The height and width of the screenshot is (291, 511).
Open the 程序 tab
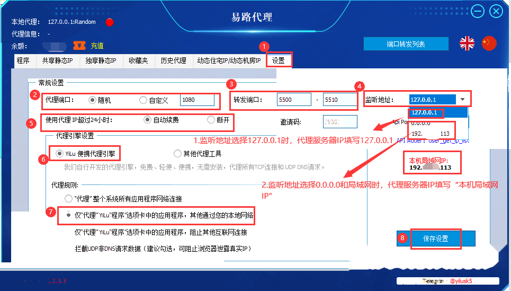23,60
